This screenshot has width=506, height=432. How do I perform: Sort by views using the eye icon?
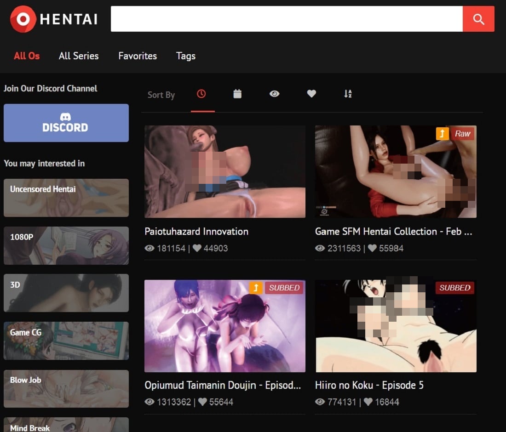[275, 94]
